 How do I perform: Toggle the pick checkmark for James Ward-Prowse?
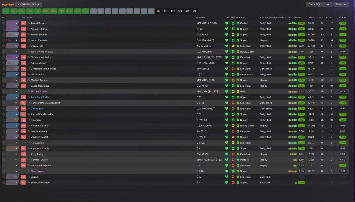pyautogui.click(x=4, y=52)
